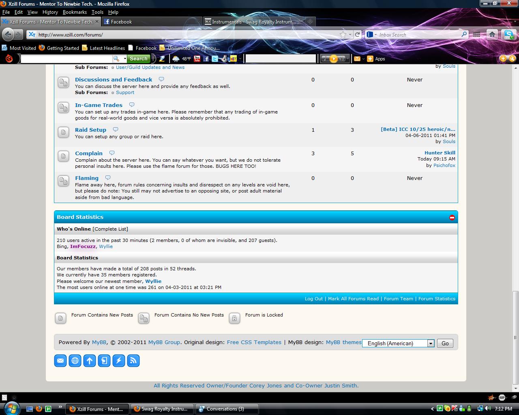Open the Bookmarks menu
The height and width of the screenshot is (415, 519).
[75, 12]
